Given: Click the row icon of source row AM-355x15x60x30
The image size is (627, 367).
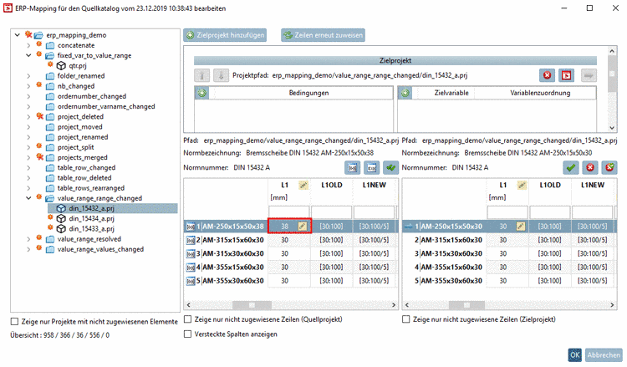Looking at the screenshot, I should point(191,268).
